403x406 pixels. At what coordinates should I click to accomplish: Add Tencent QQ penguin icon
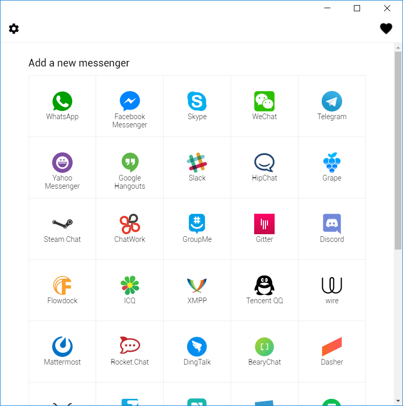264,285
